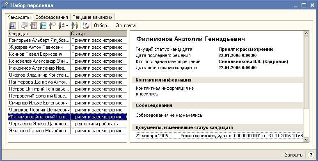This screenshot has height=161, width=318.
Task: Click the handshake hire candidate icon
Action: [74, 25]
